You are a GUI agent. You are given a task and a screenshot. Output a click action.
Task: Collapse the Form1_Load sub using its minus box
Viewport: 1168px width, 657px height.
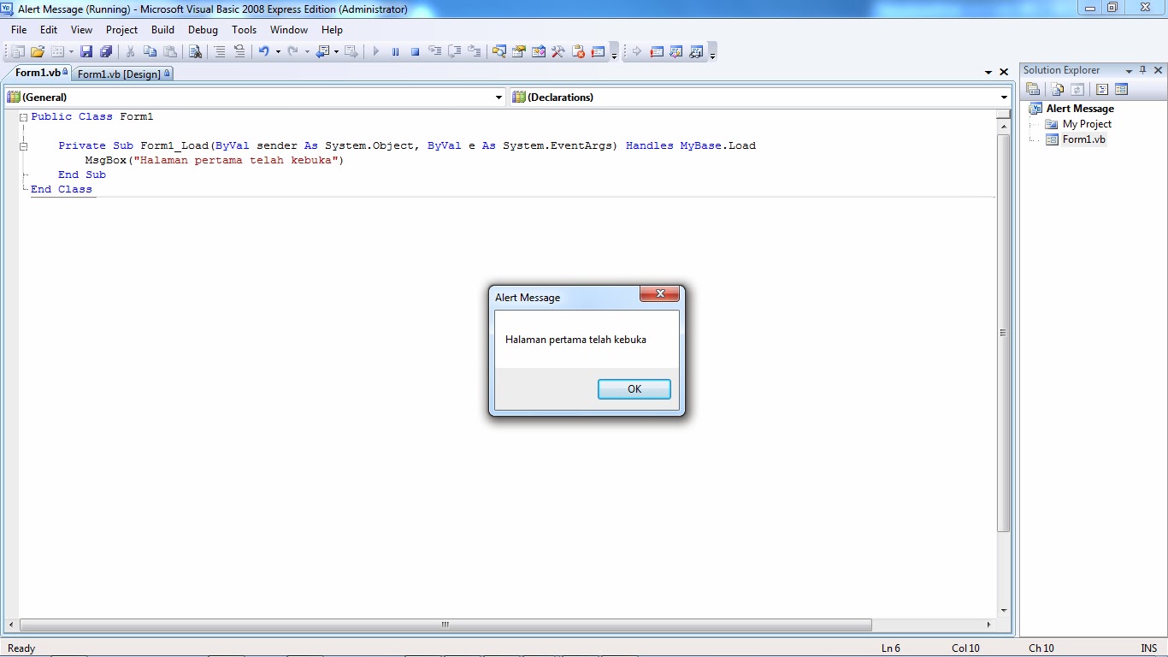click(23, 145)
